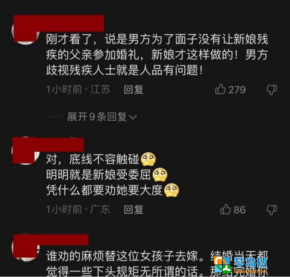Open the third commenter's redacted username
The image size is (290, 277).
[51, 240]
